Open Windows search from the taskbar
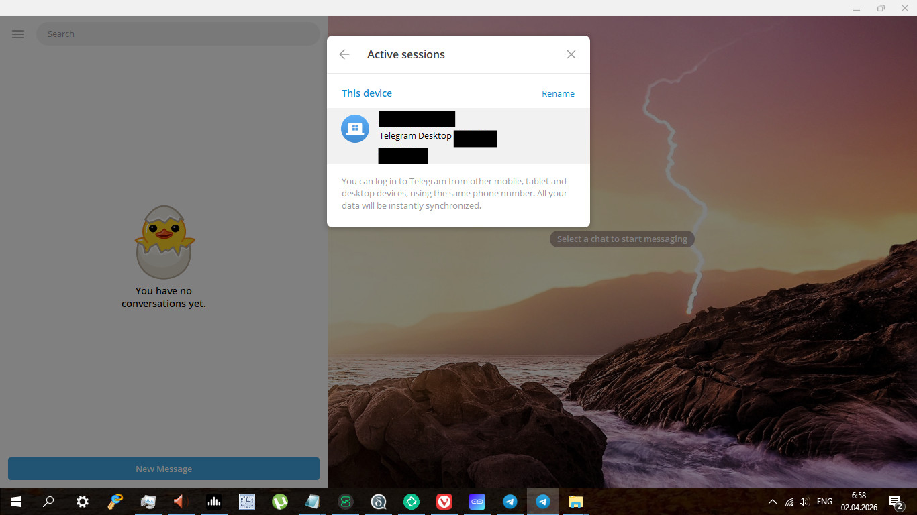 click(49, 502)
